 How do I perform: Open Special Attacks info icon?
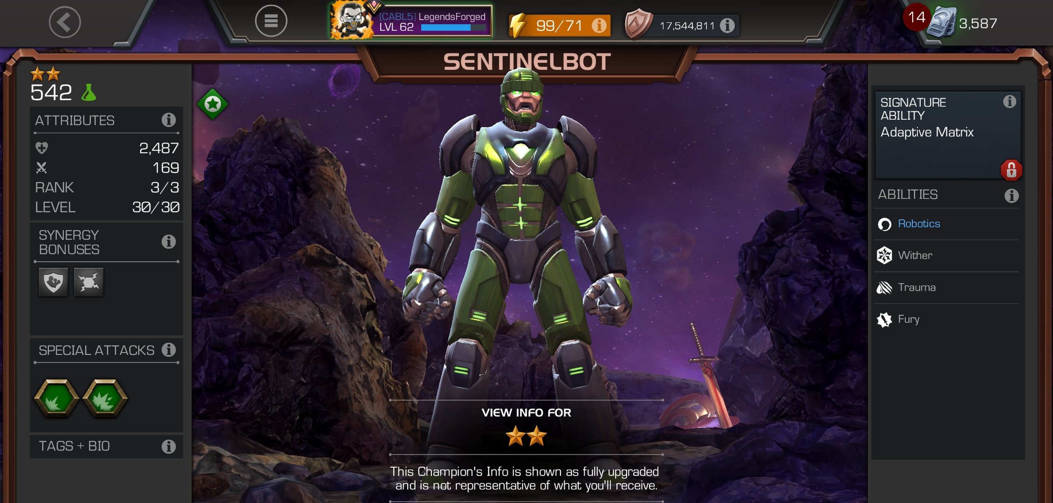pyautogui.click(x=169, y=349)
